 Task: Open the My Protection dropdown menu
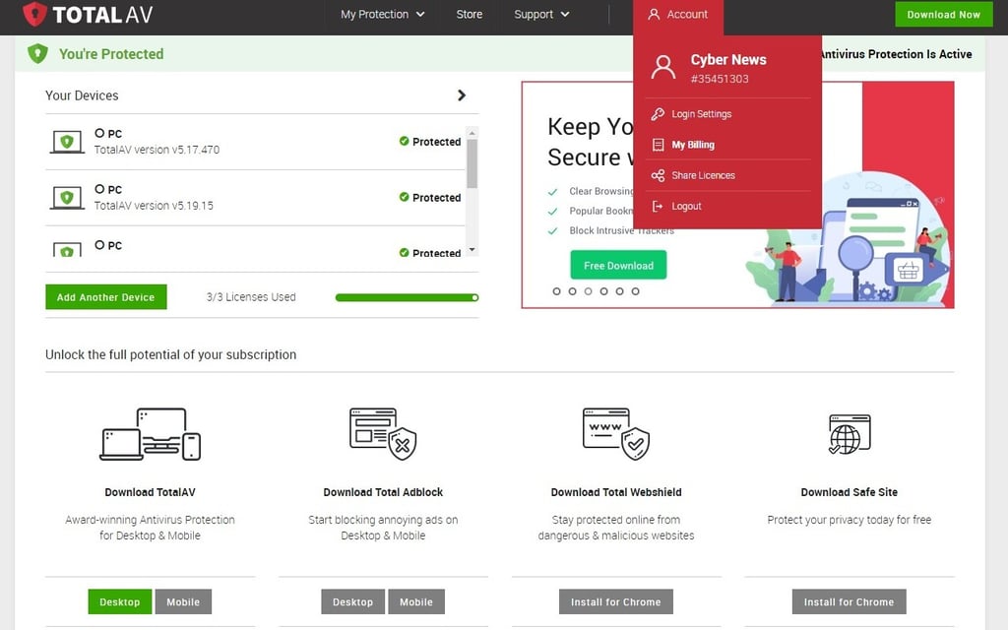coord(383,14)
